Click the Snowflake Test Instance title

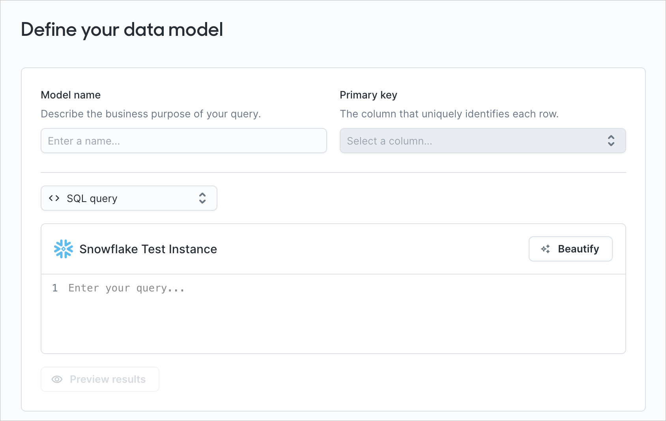[148, 249]
